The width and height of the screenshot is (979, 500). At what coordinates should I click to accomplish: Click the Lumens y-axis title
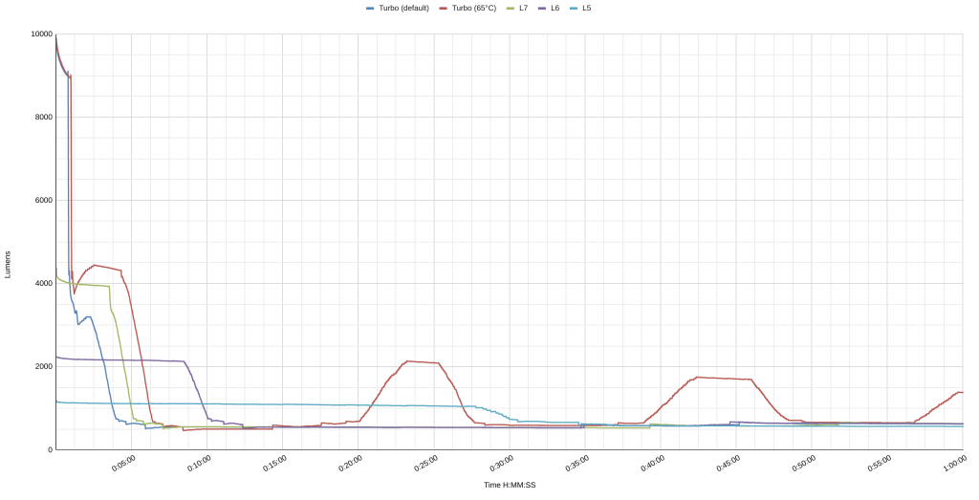tap(9, 265)
